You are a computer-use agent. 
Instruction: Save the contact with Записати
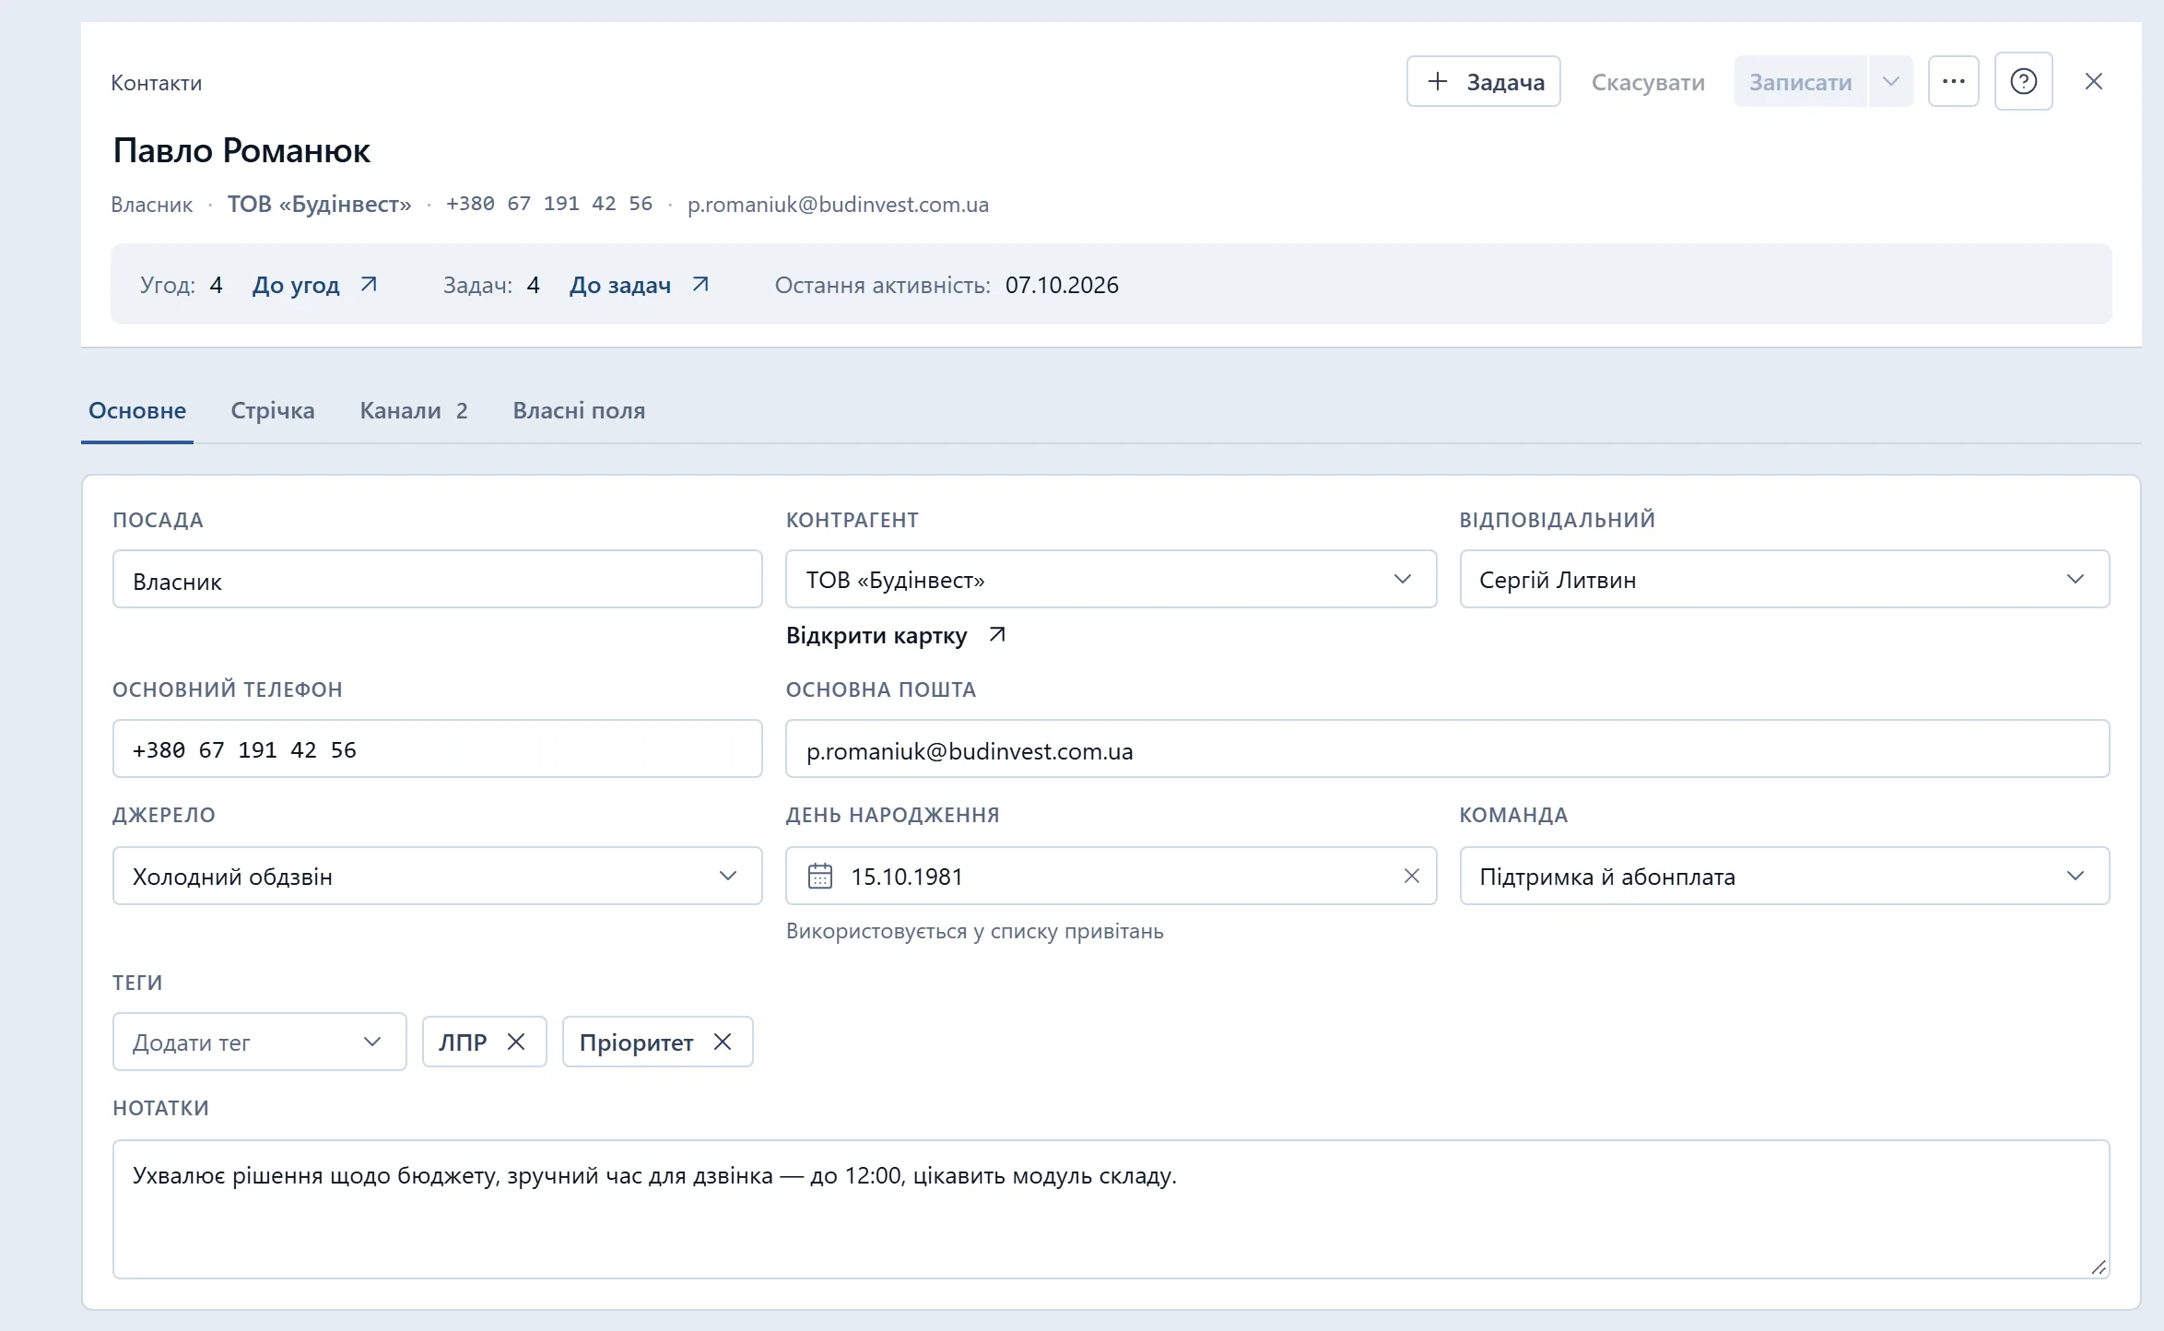(x=1800, y=81)
